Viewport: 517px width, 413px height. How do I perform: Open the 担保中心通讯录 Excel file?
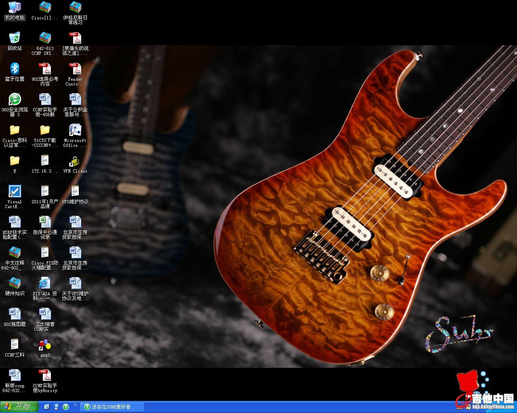pyautogui.click(x=45, y=227)
